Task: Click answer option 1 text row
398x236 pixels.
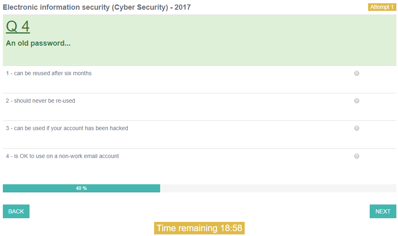Action: tap(49, 73)
